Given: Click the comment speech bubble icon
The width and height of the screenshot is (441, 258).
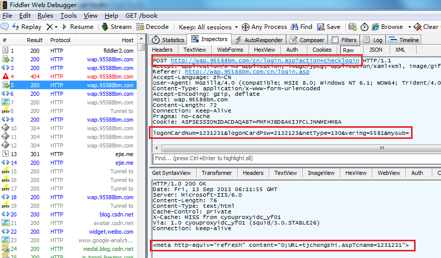Looking at the screenshot, I should point(5,27).
